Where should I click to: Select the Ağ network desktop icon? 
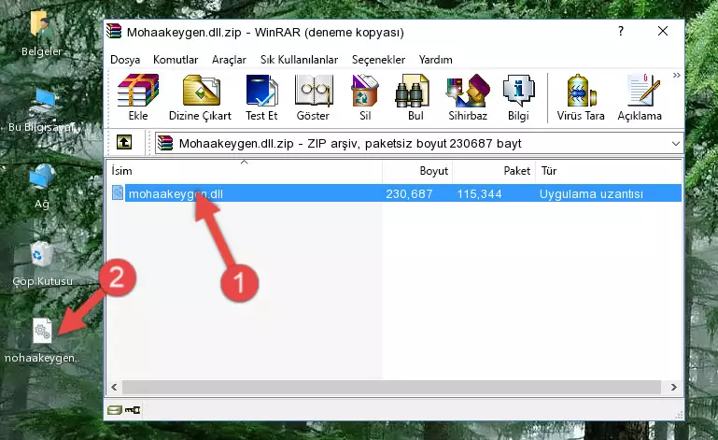(x=42, y=187)
